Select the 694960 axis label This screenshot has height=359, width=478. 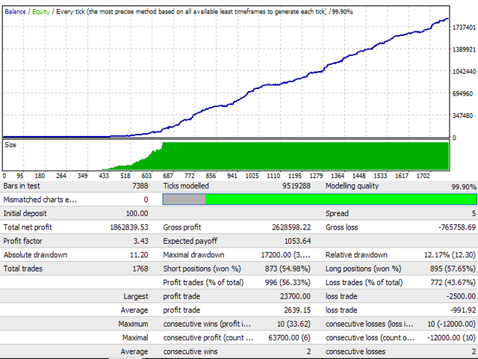pos(462,93)
